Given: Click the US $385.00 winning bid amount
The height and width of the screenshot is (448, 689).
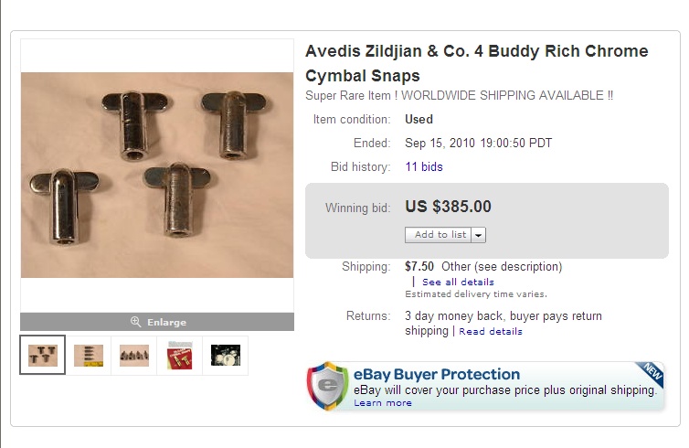Looking at the screenshot, I should [448, 207].
